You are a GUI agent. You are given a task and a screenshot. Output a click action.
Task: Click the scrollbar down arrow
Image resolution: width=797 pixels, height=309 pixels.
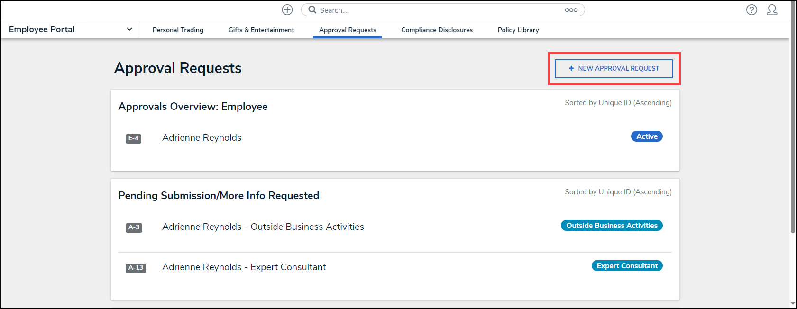(793, 303)
